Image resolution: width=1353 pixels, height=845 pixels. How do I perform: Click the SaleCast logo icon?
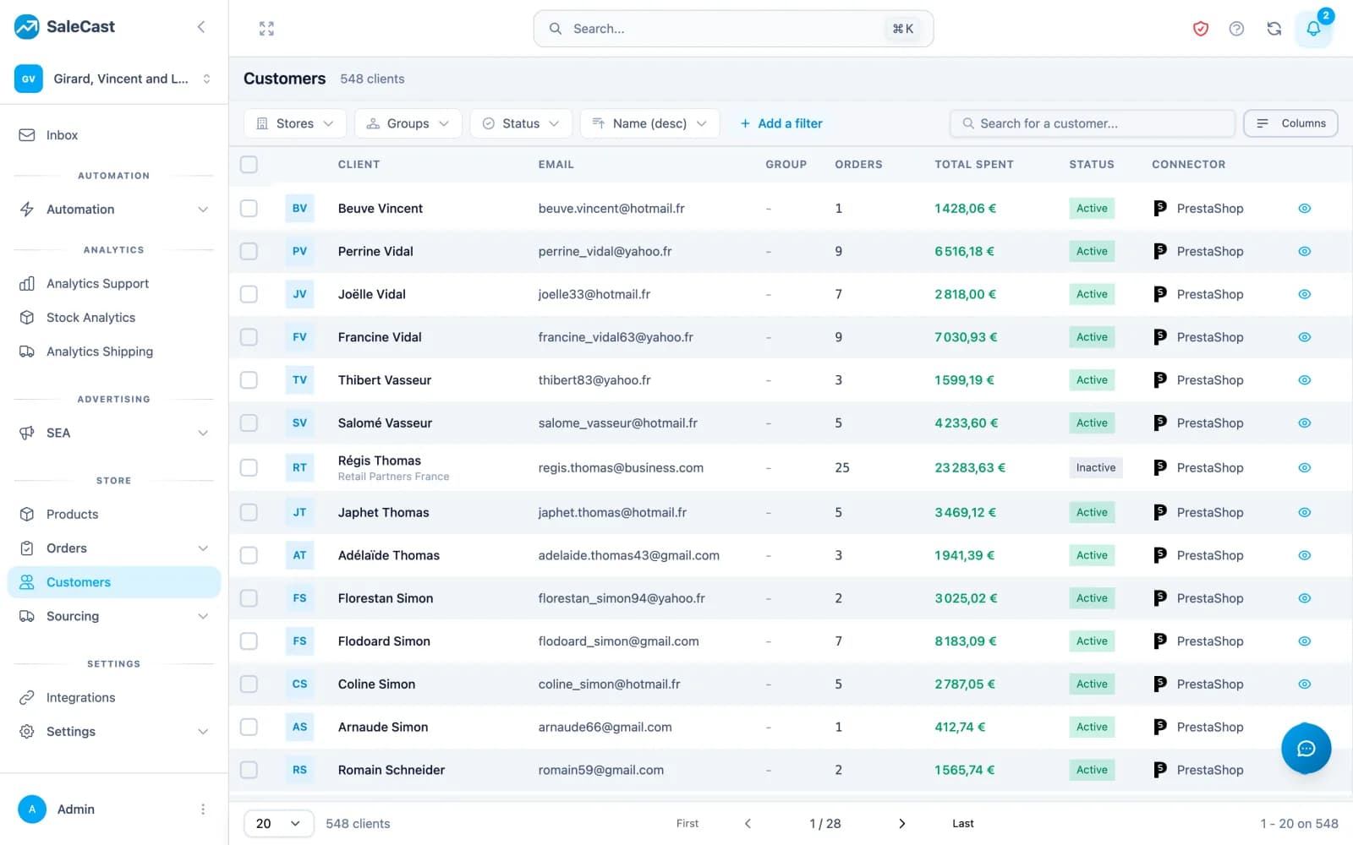27,27
